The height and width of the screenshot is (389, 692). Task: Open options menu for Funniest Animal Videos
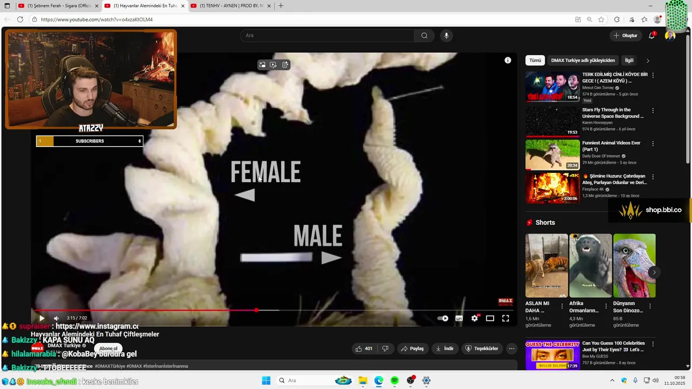pyautogui.click(x=653, y=144)
